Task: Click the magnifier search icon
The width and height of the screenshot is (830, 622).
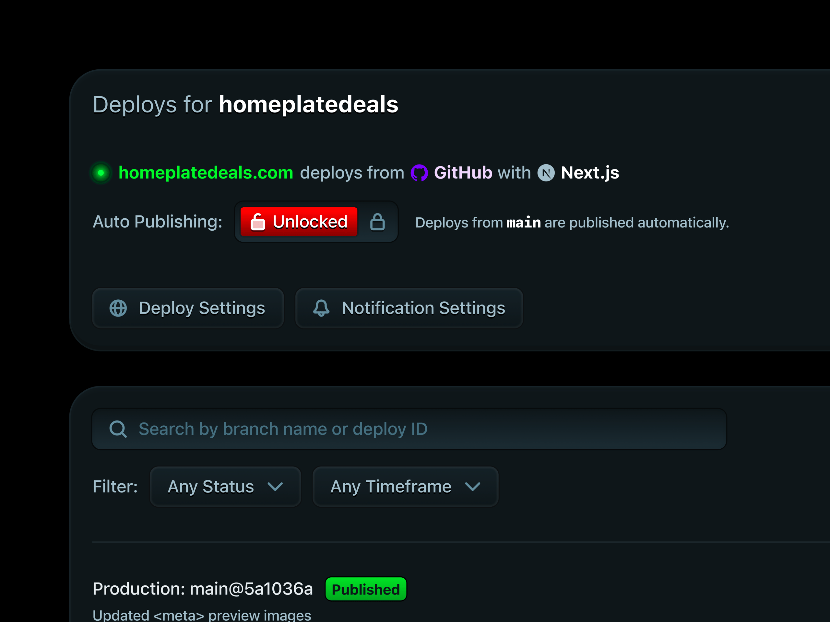Action: click(x=118, y=429)
